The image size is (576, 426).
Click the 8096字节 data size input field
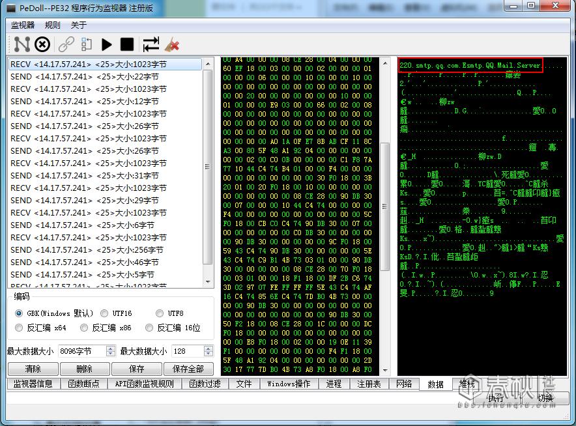click(x=83, y=351)
